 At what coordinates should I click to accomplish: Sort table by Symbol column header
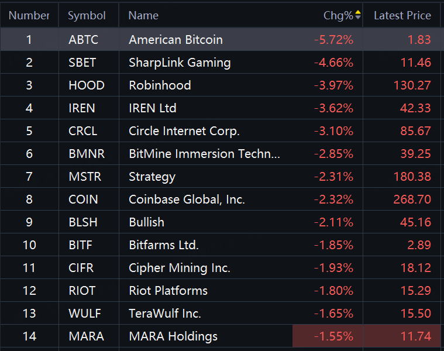click(87, 16)
